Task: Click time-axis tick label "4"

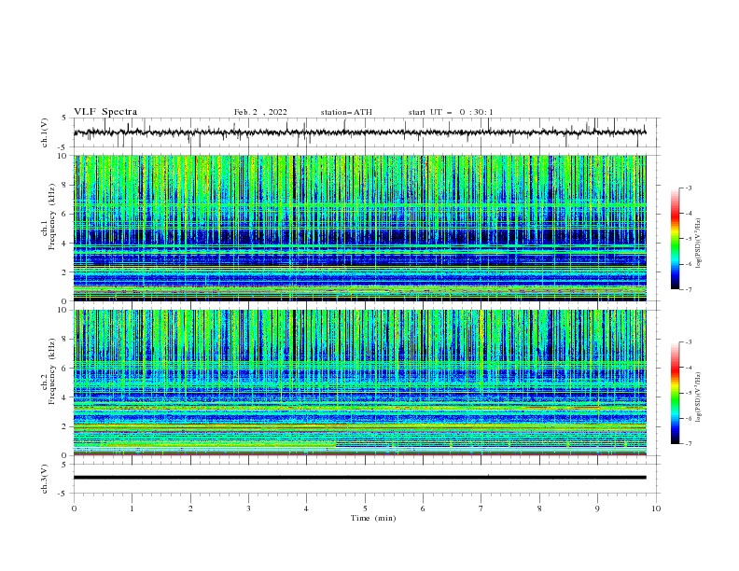Action: point(306,508)
